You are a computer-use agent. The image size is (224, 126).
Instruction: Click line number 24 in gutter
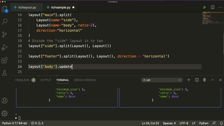[20, 66]
